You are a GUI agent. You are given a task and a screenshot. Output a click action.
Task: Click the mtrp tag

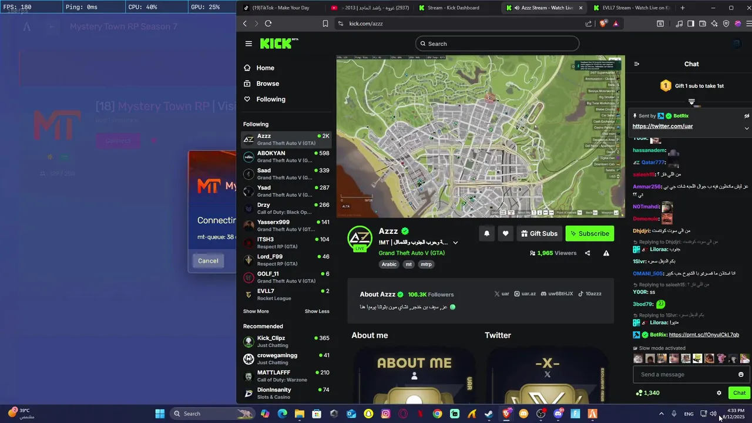(426, 264)
